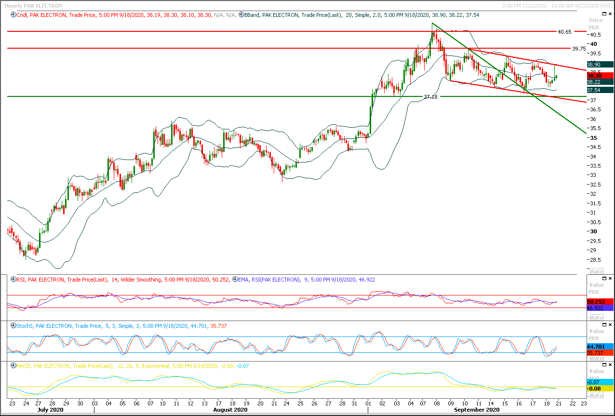Image resolution: width=615 pixels, height=416 pixels.
Task: Click the August 2020 month label
Action: pyautogui.click(x=230, y=410)
